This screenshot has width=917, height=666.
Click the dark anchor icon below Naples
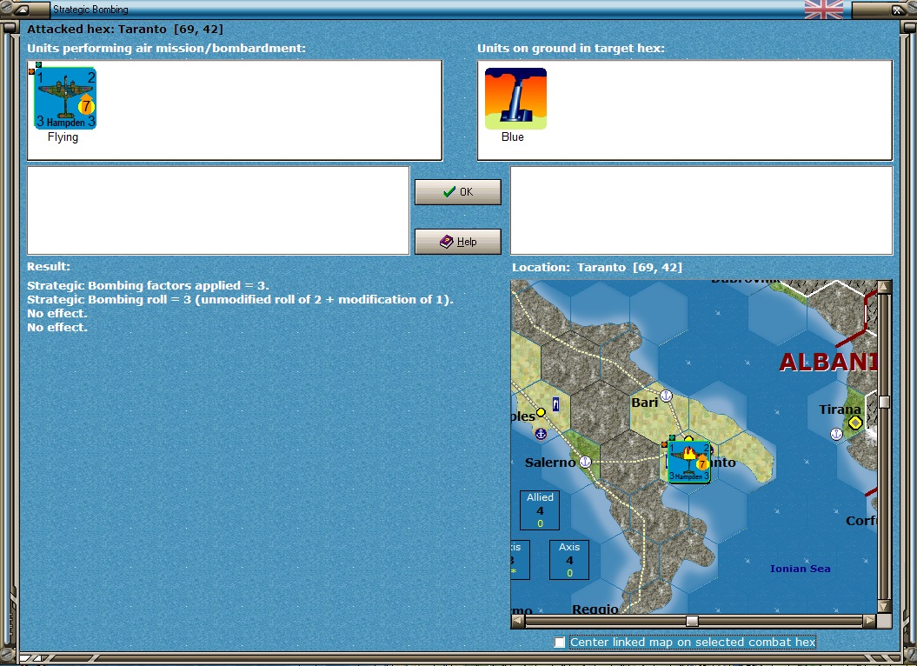pyautogui.click(x=541, y=434)
